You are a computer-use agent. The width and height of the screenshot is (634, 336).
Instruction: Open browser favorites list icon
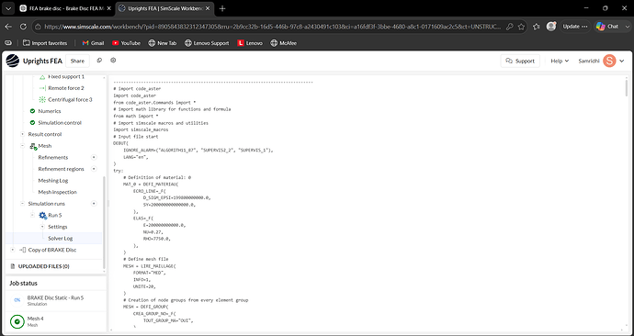[537, 27]
